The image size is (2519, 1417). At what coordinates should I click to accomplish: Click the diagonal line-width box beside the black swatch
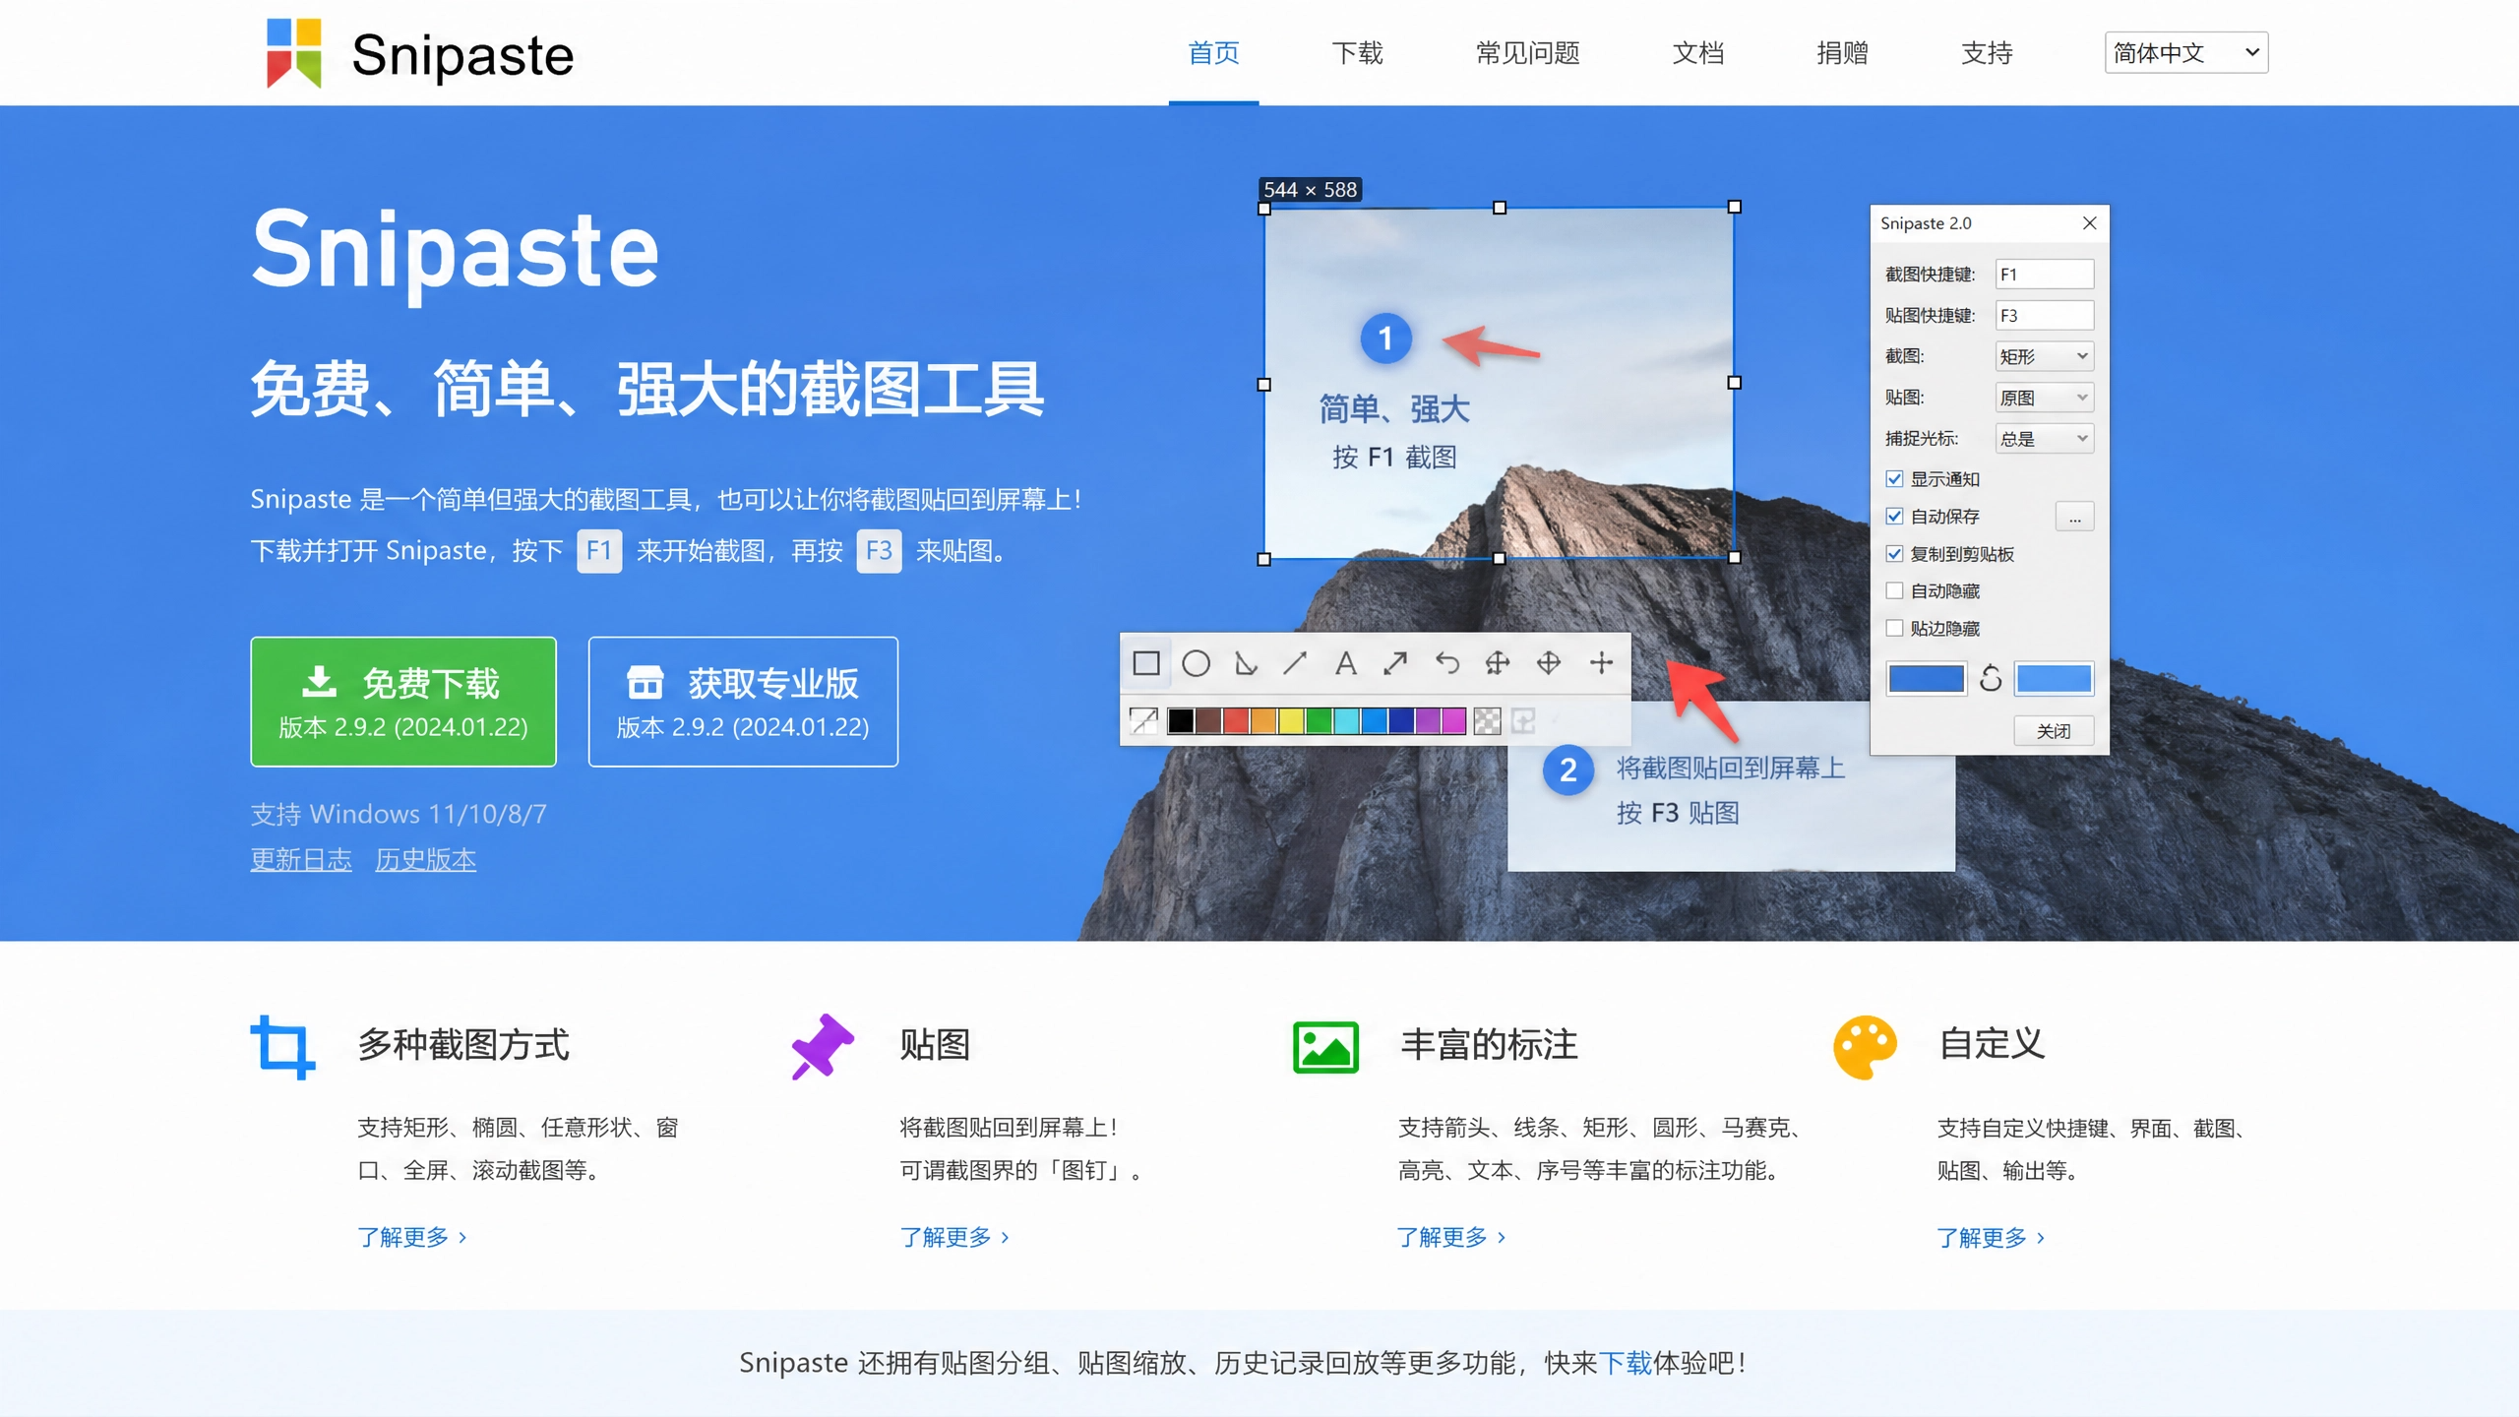1143,721
